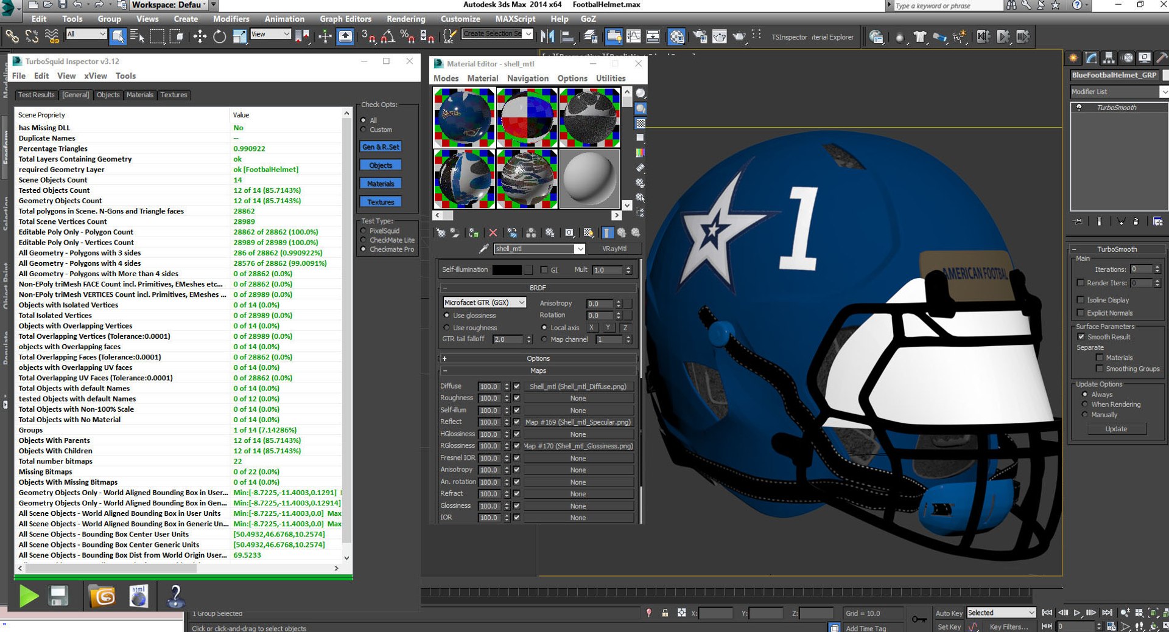
Task: Open Select by Name list
Action: coord(137,36)
